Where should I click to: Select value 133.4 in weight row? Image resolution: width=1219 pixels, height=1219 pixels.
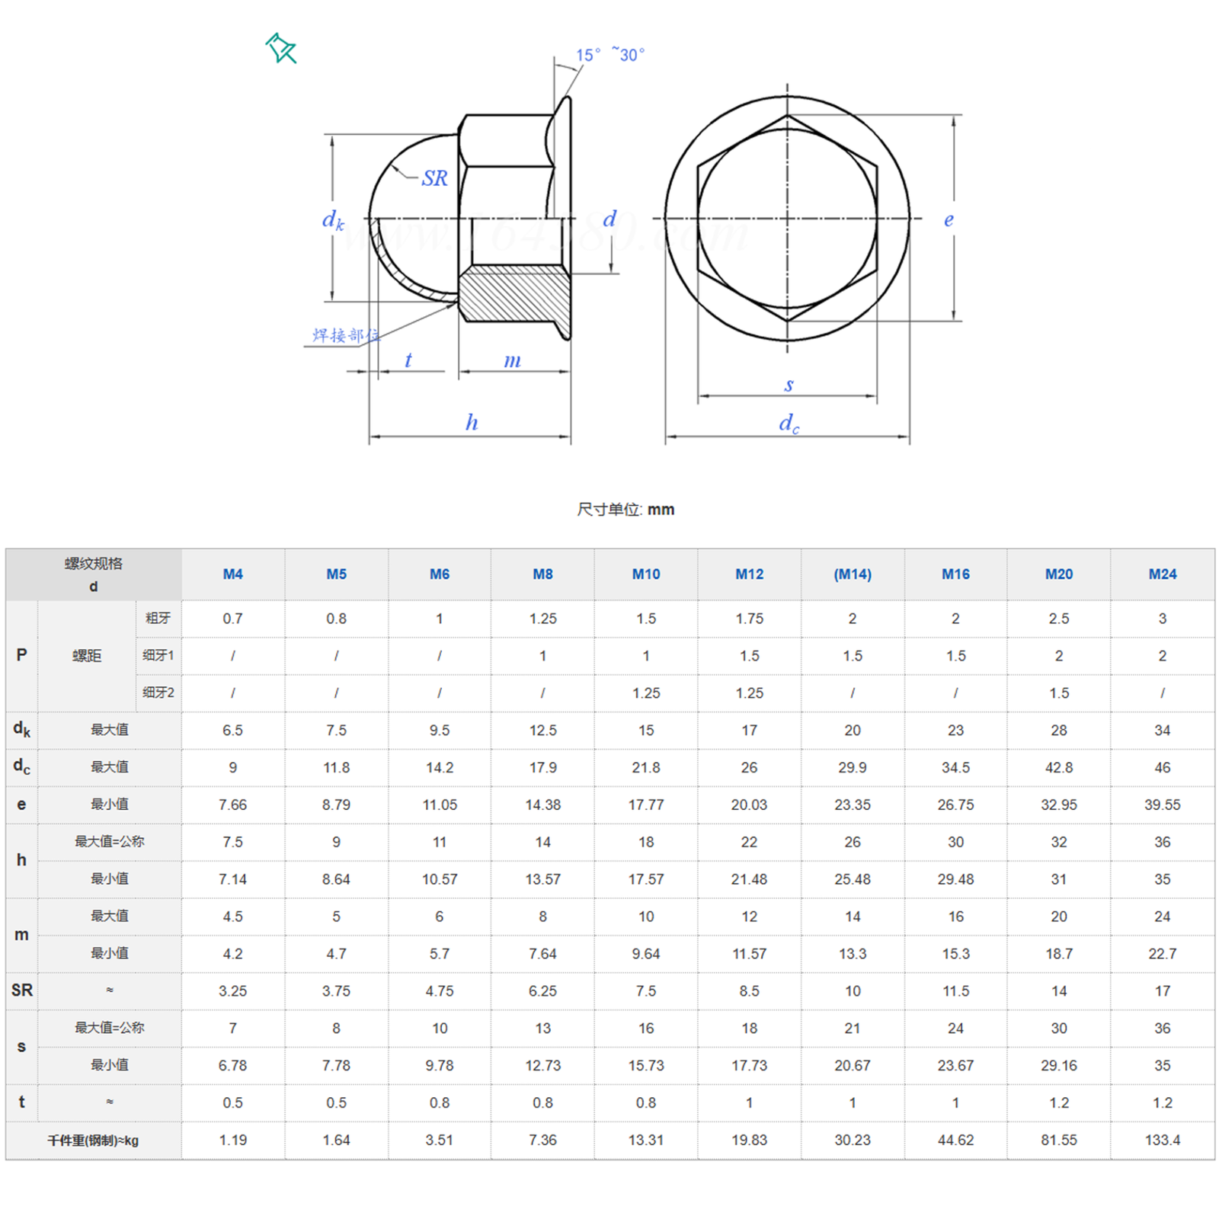(x=1163, y=1141)
